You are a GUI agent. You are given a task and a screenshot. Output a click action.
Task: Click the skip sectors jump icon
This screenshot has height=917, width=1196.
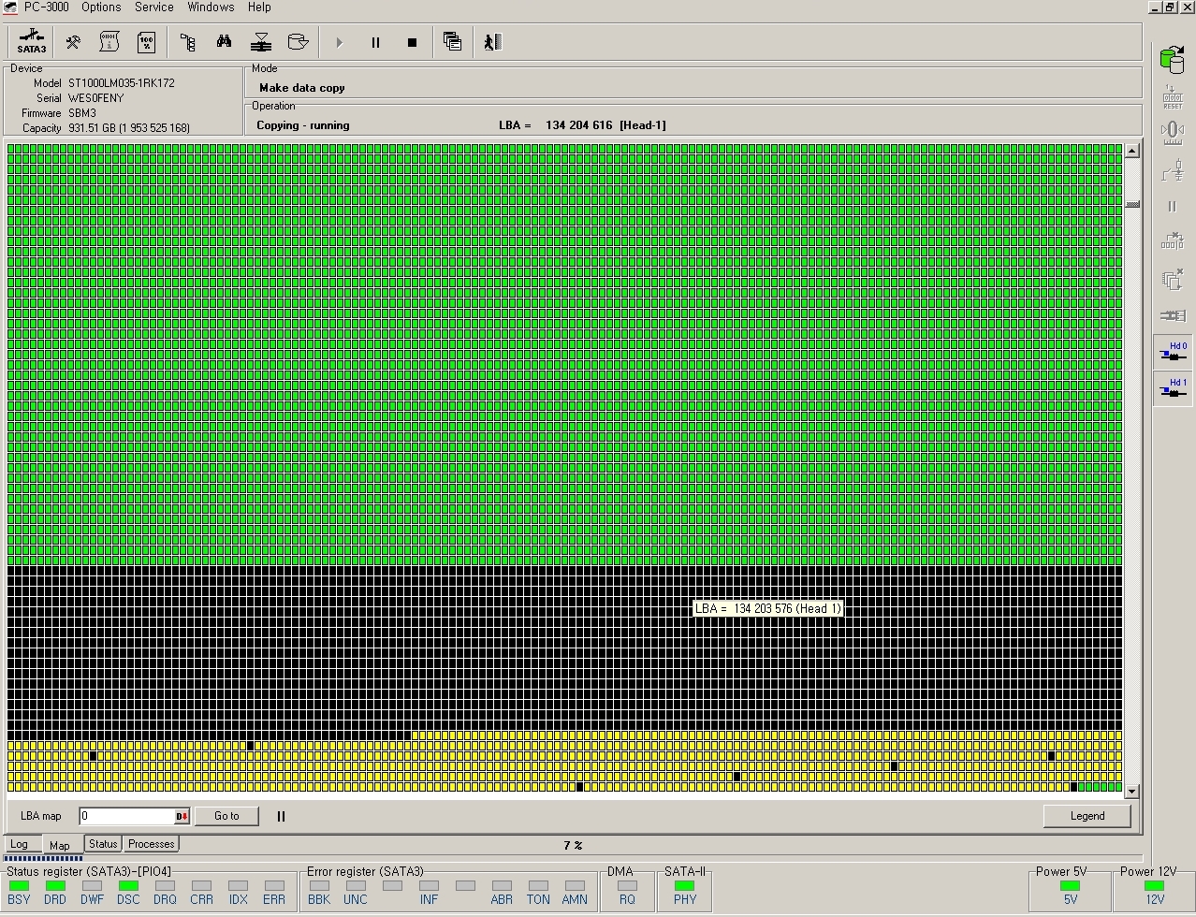coord(1173,241)
